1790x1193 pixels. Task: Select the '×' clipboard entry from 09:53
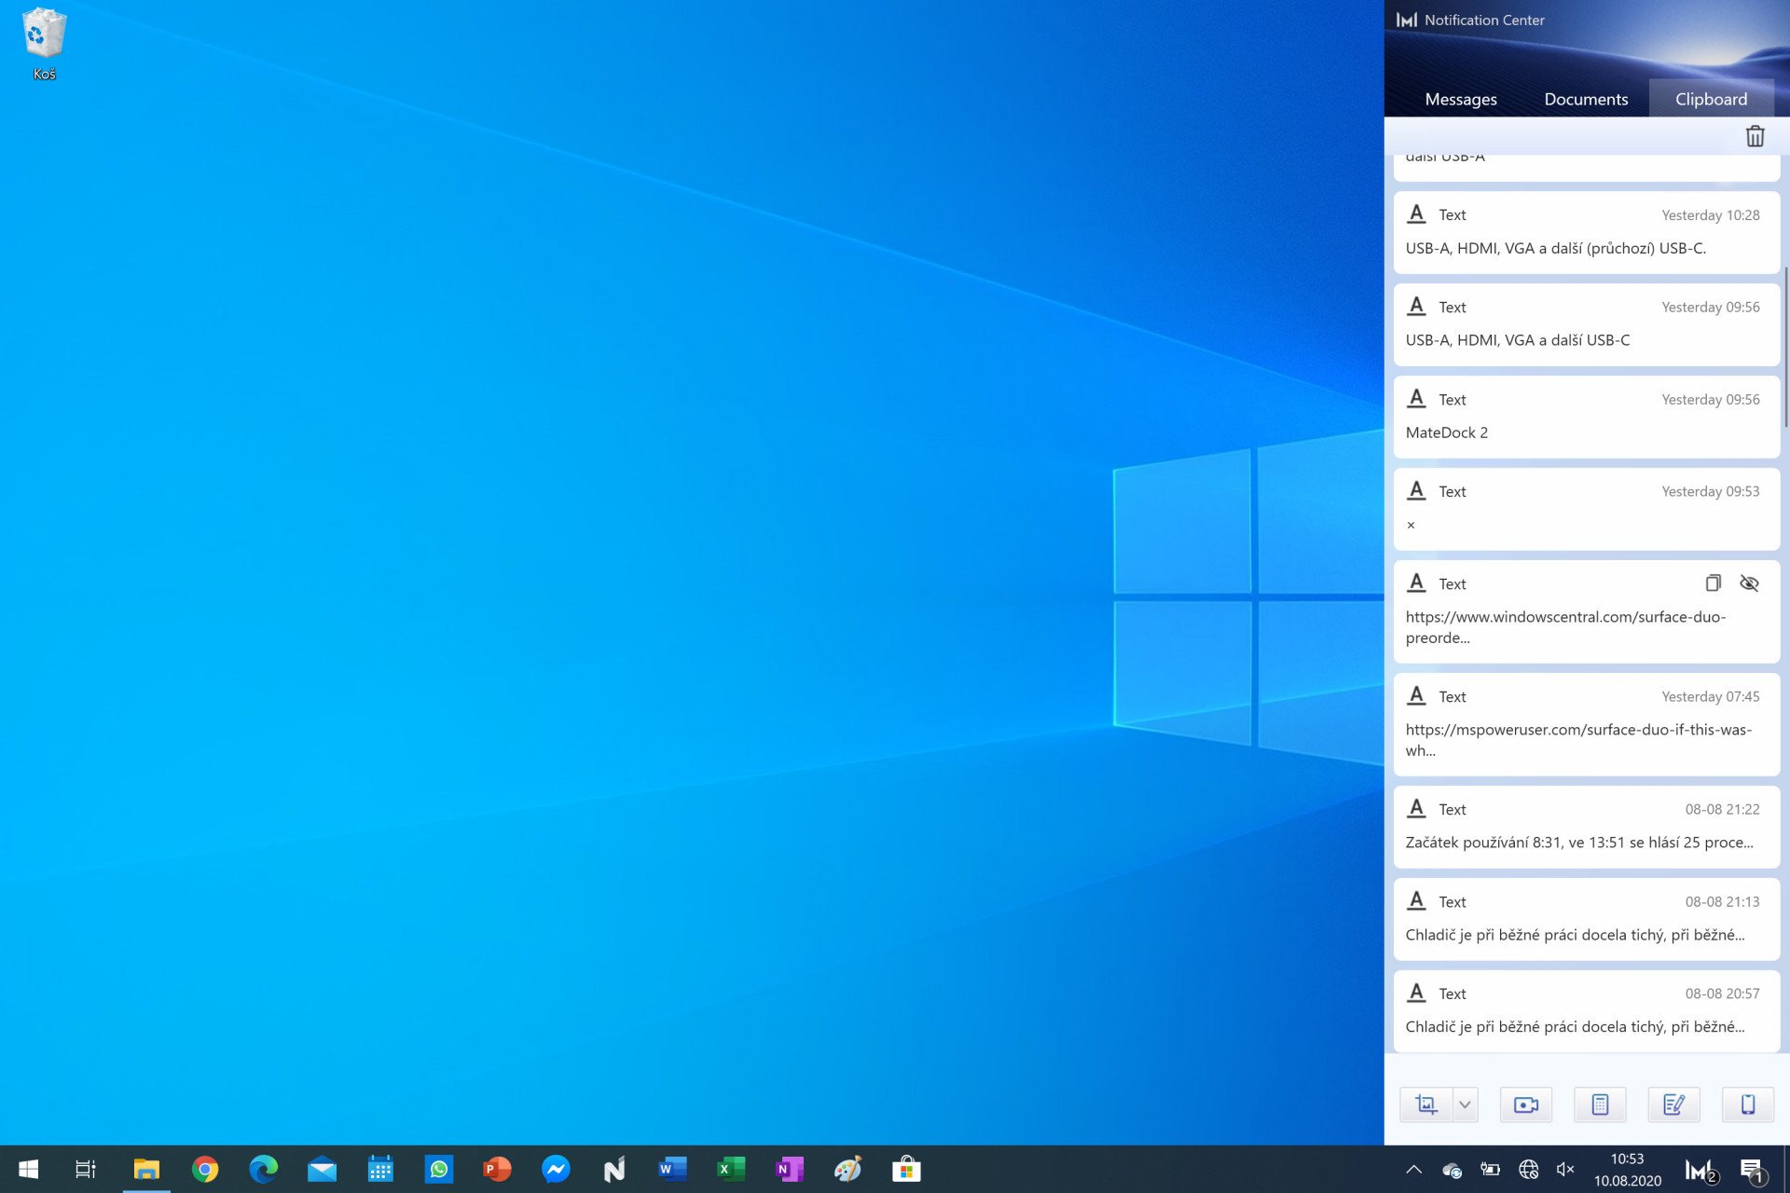(1587, 509)
